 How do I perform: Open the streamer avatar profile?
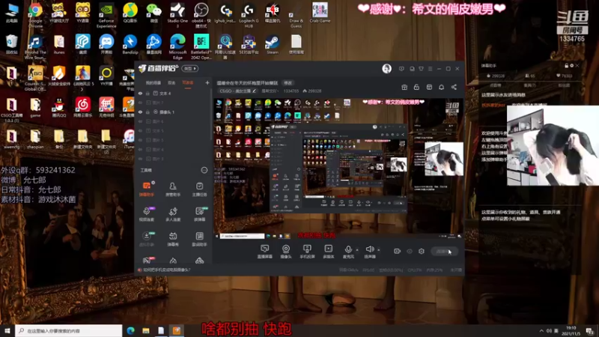pyautogui.click(x=386, y=69)
